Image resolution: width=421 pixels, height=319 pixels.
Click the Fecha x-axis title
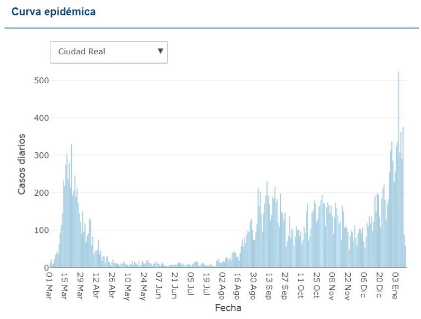[x=227, y=308]
